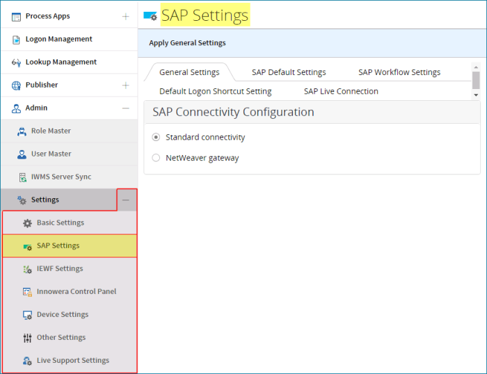The image size is (487, 374).
Task: Open Other Settings label
Action: pyautogui.click(x=61, y=337)
